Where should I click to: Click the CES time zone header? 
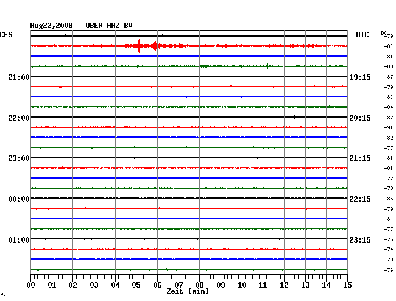[x=6, y=35]
